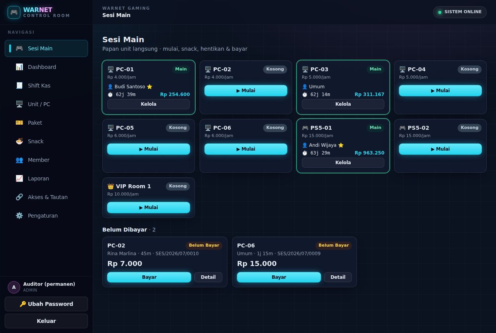Click the Main status badge on PC-01

pyautogui.click(x=181, y=69)
